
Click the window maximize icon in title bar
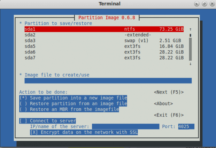tap(205, 4)
